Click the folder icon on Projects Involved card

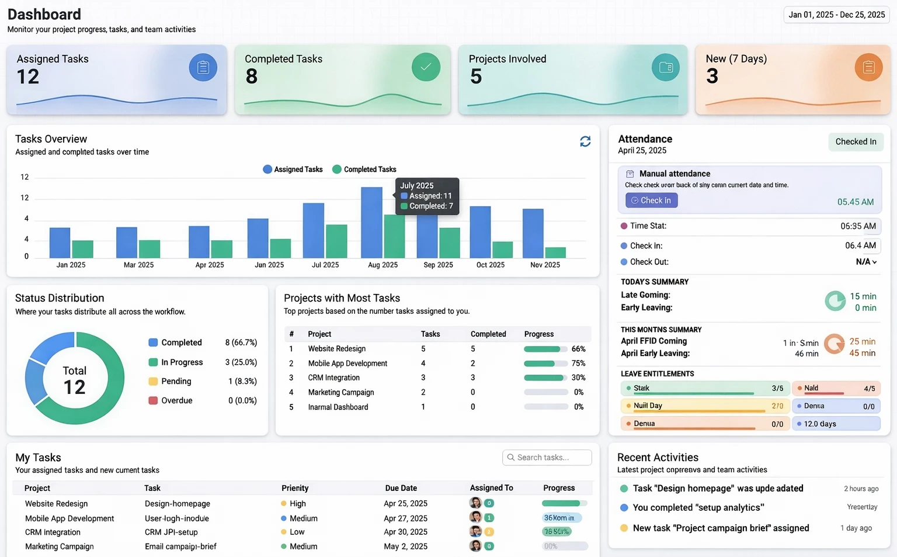665,67
